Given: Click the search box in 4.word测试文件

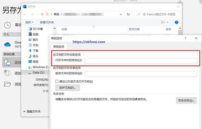Looking at the screenshot, I should [x=157, y=14].
